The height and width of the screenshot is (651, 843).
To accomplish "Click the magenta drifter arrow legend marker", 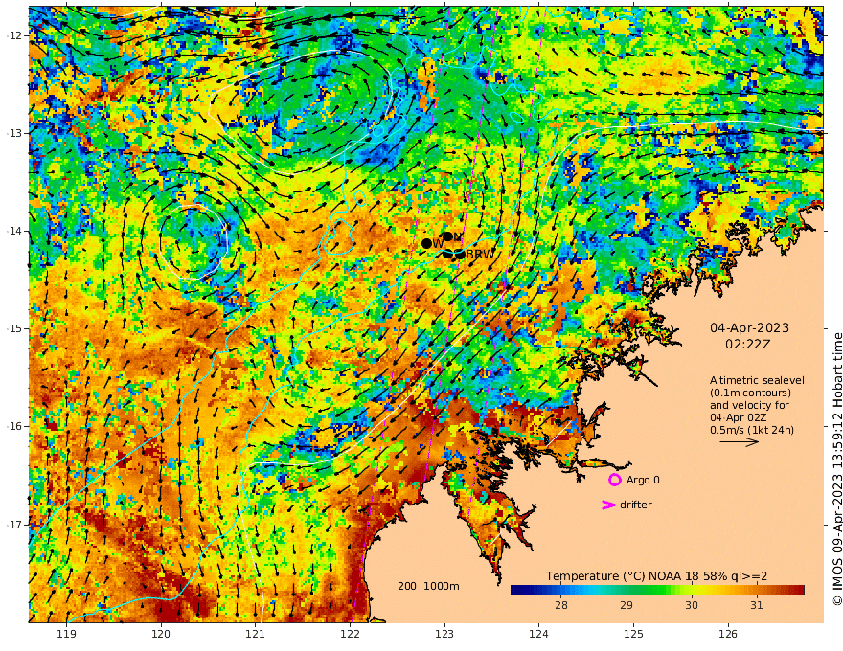I will tap(608, 505).
